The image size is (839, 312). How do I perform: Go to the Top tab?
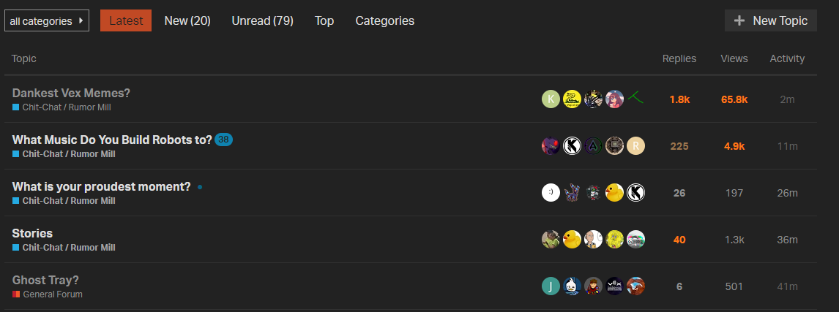coord(324,21)
